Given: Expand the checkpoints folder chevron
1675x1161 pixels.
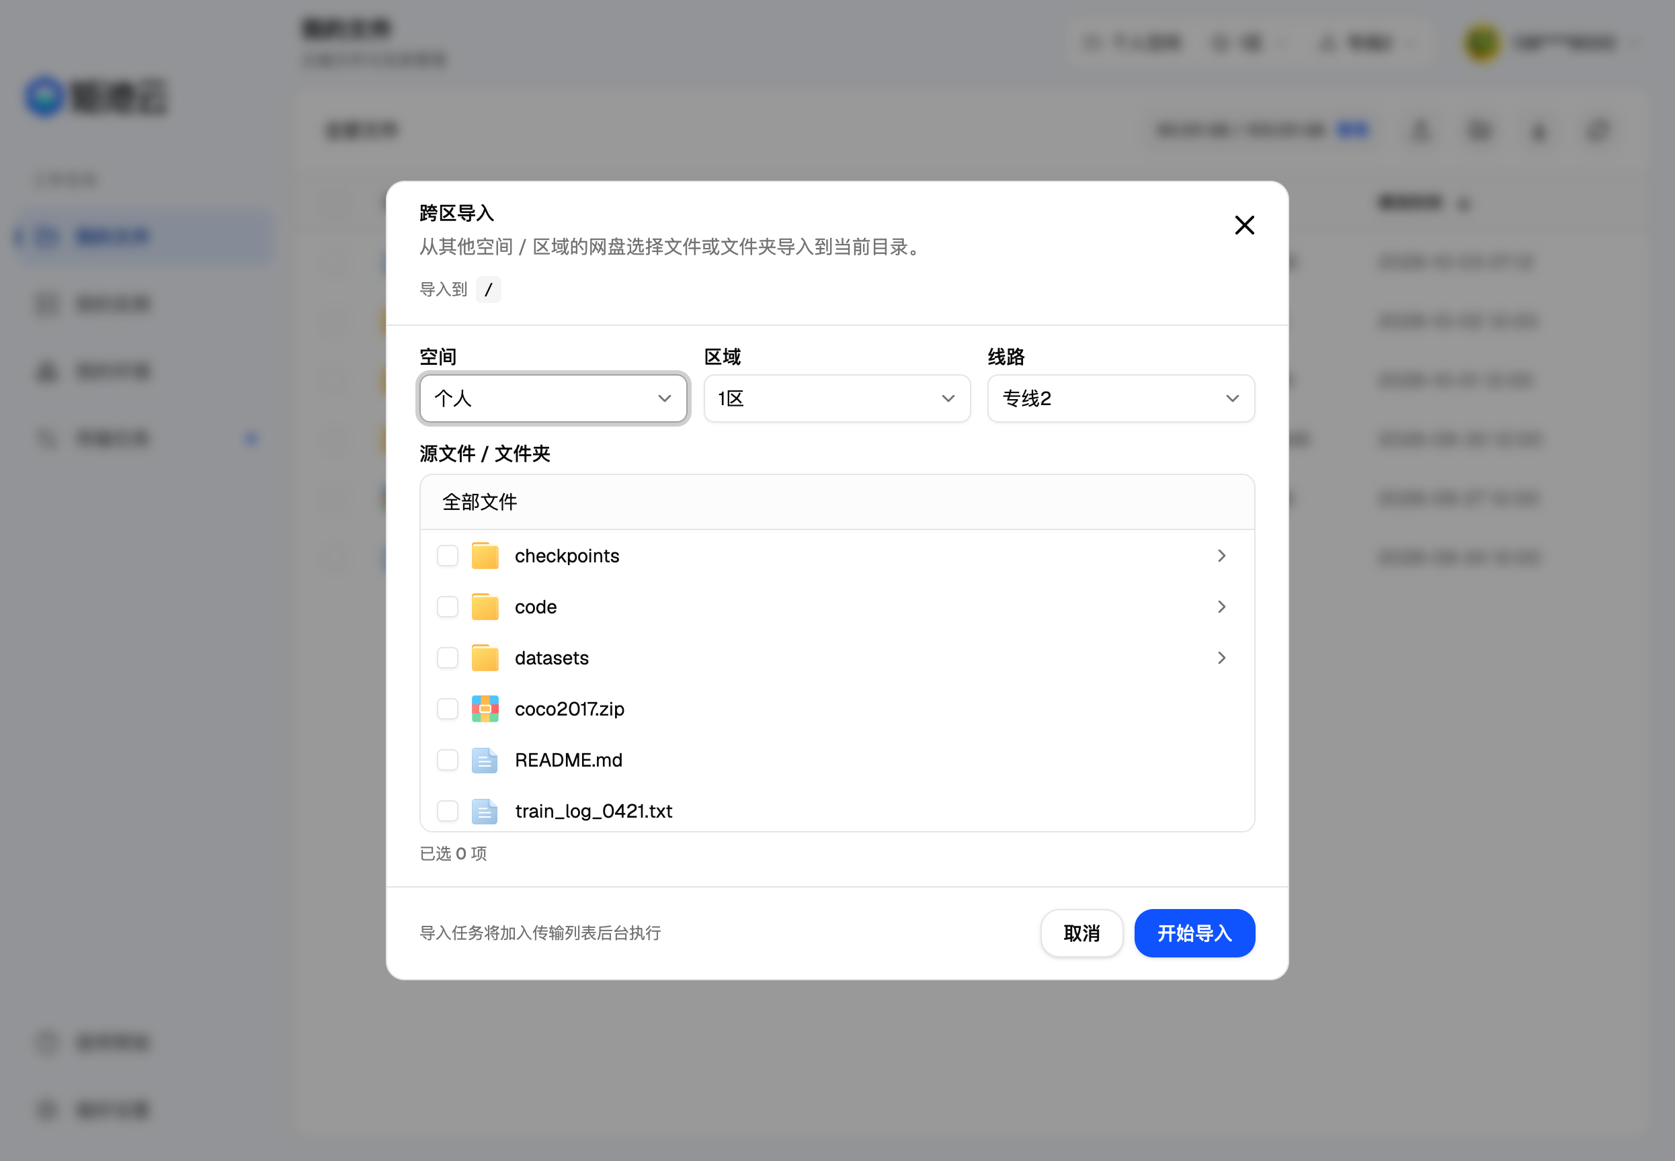Looking at the screenshot, I should (x=1222, y=556).
